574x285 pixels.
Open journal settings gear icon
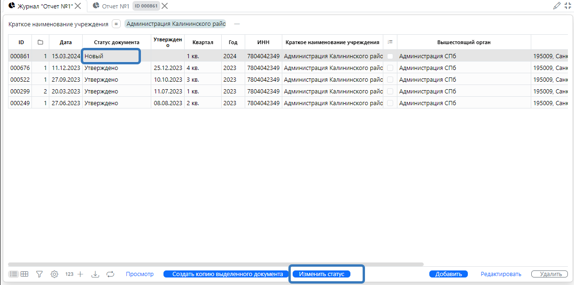[x=54, y=274]
